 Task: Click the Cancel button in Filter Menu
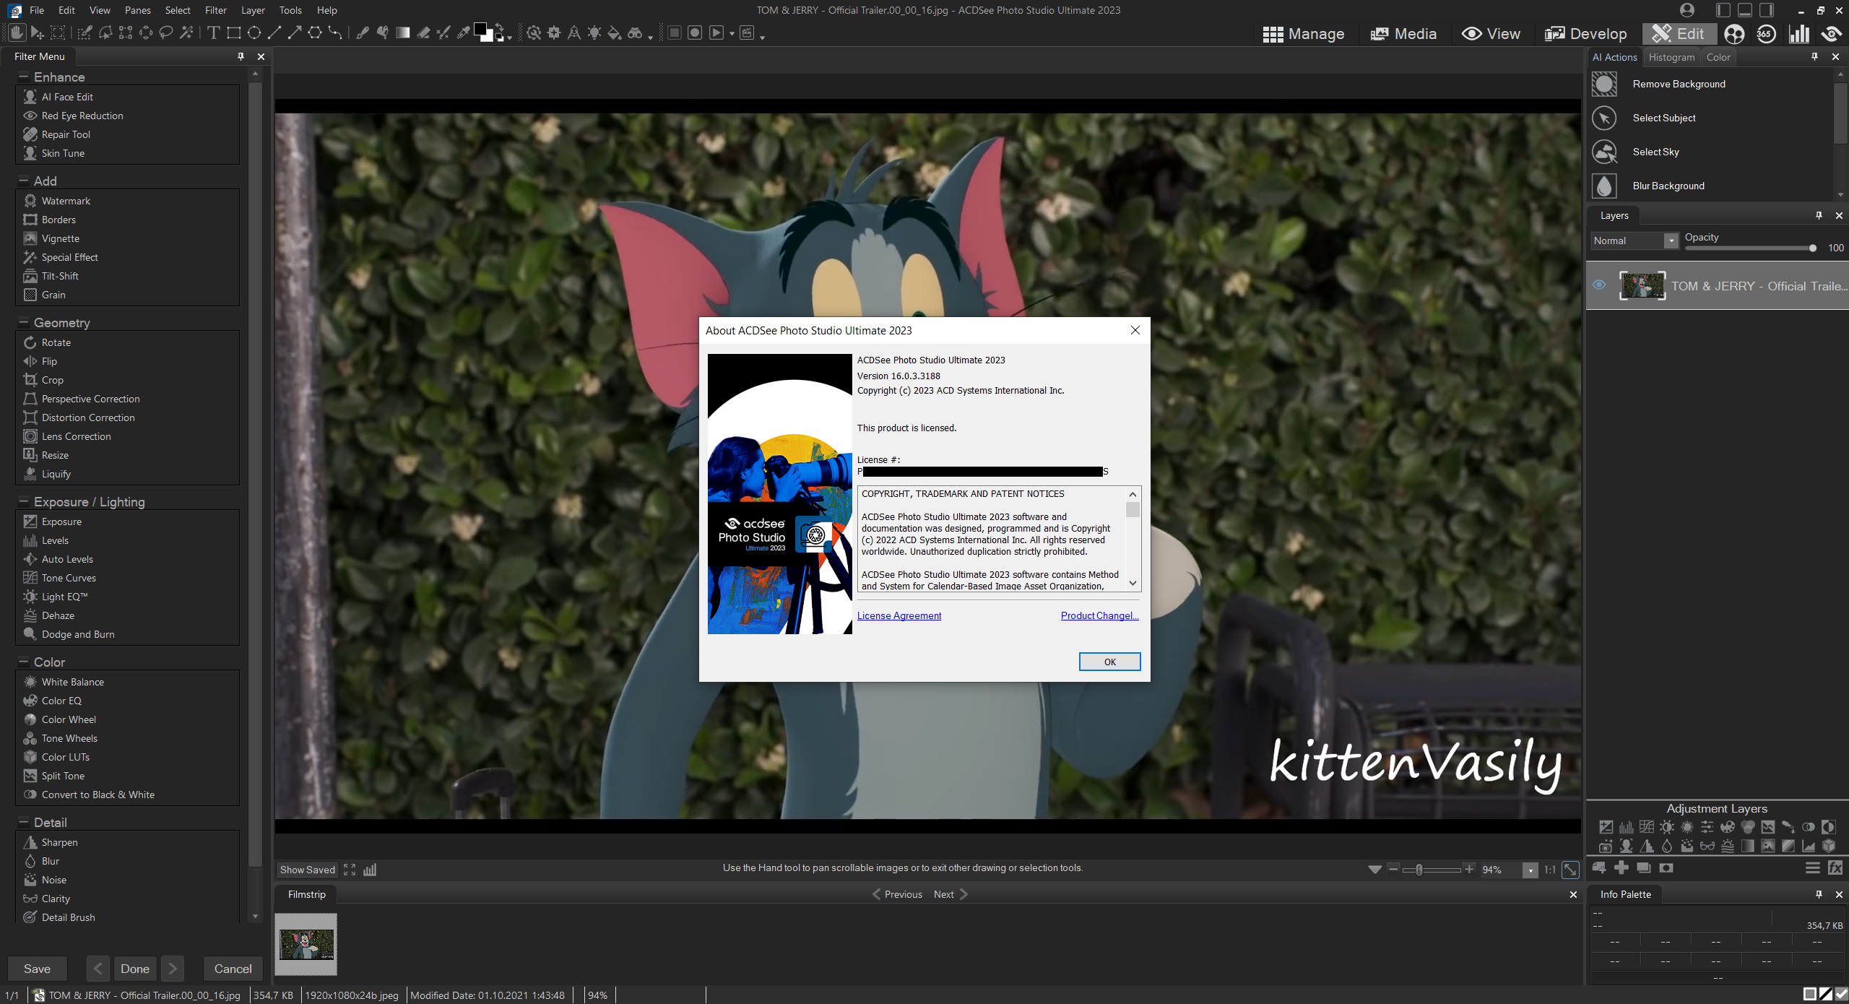point(233,969)
